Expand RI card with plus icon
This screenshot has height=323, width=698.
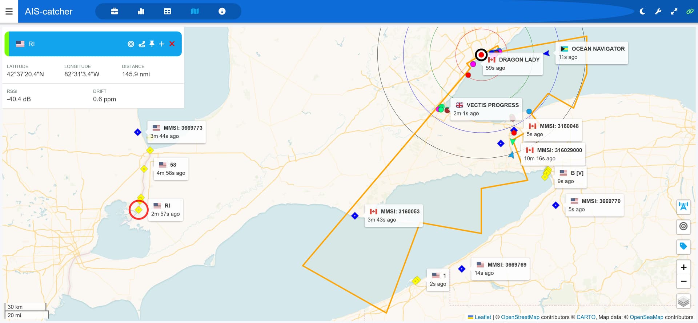point(162,44)
